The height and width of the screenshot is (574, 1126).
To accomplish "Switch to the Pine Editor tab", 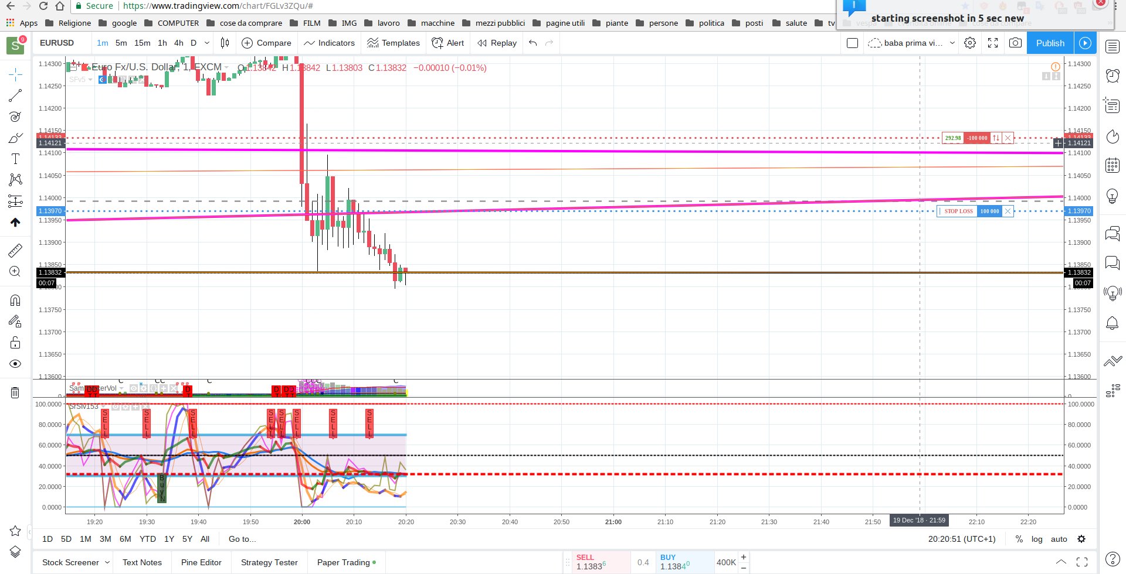I will pos(201,562).
